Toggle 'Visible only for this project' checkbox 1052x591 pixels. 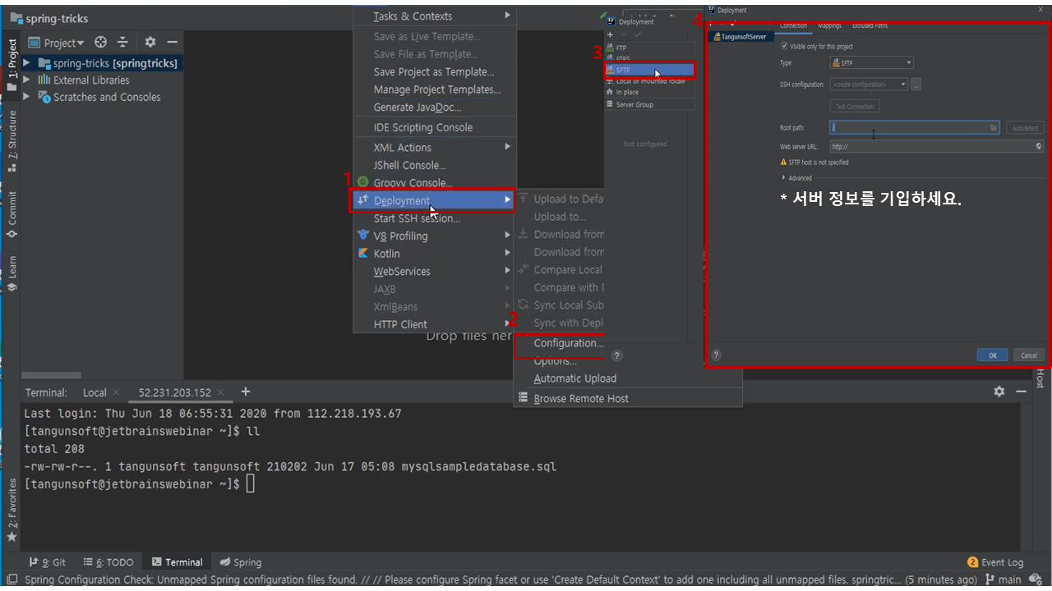[784, 47]
